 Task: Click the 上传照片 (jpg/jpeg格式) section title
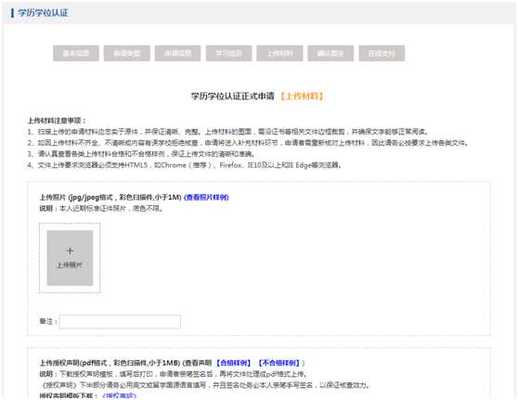(x=110, y=197)
